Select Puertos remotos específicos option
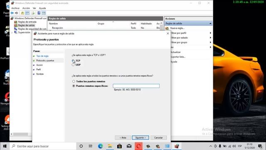Viewport: 266px width, 150px height. [x=74, y=86]
